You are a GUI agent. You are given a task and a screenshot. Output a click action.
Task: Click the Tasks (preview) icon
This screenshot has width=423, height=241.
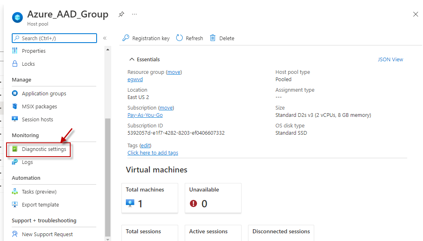(15, 192)
